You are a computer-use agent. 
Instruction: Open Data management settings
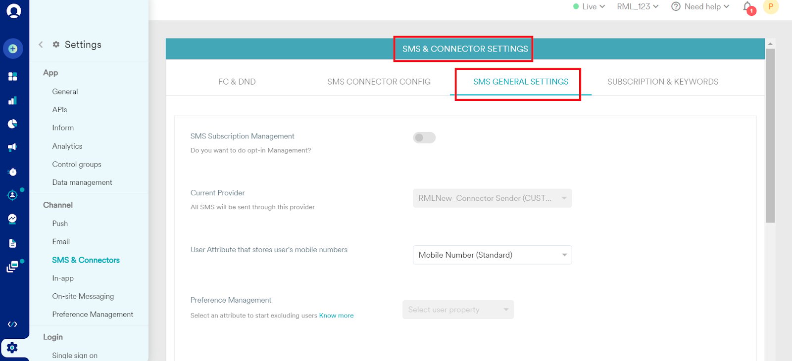coord(82,182)
